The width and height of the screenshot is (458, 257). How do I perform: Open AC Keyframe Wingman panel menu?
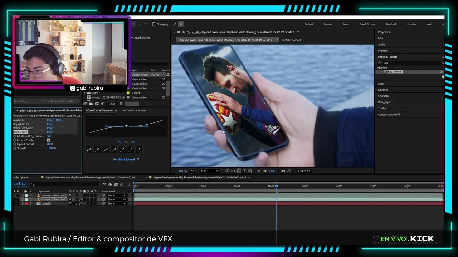[x=116, y=111]
